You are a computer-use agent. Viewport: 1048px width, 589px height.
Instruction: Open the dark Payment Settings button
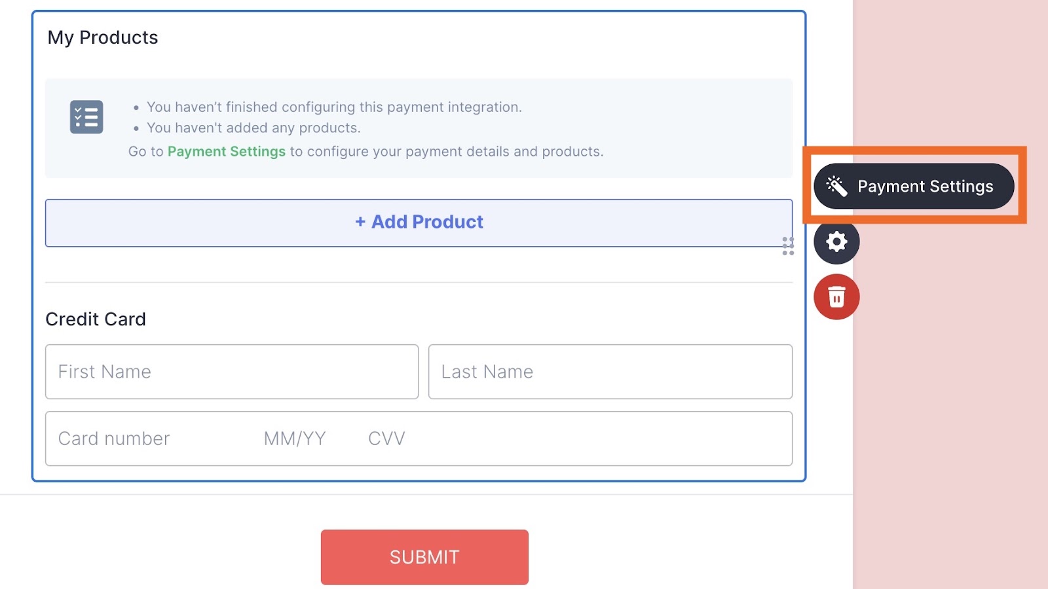pyautogui.click(x=924, y=187)
